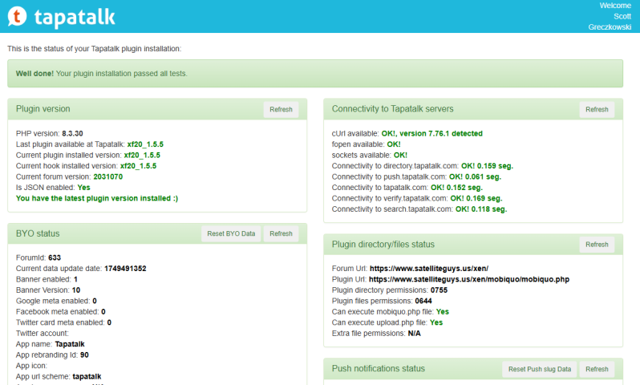
Task: Click Plugin files permissions 0644
Action: pyautogui.click(x=423, y=301)
